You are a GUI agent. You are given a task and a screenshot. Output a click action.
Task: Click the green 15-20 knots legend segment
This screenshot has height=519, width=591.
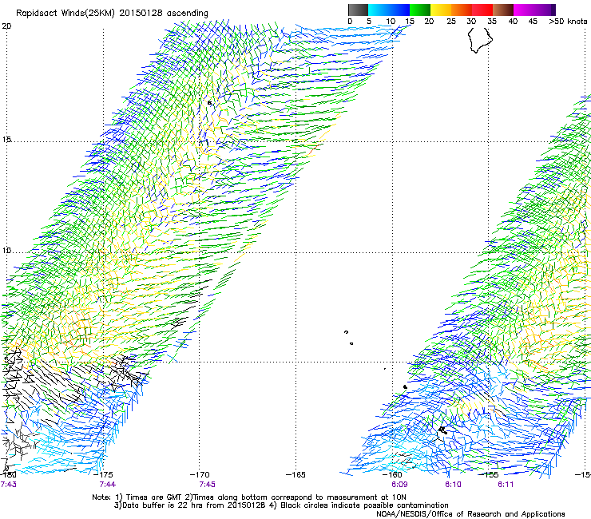(420, 10)
